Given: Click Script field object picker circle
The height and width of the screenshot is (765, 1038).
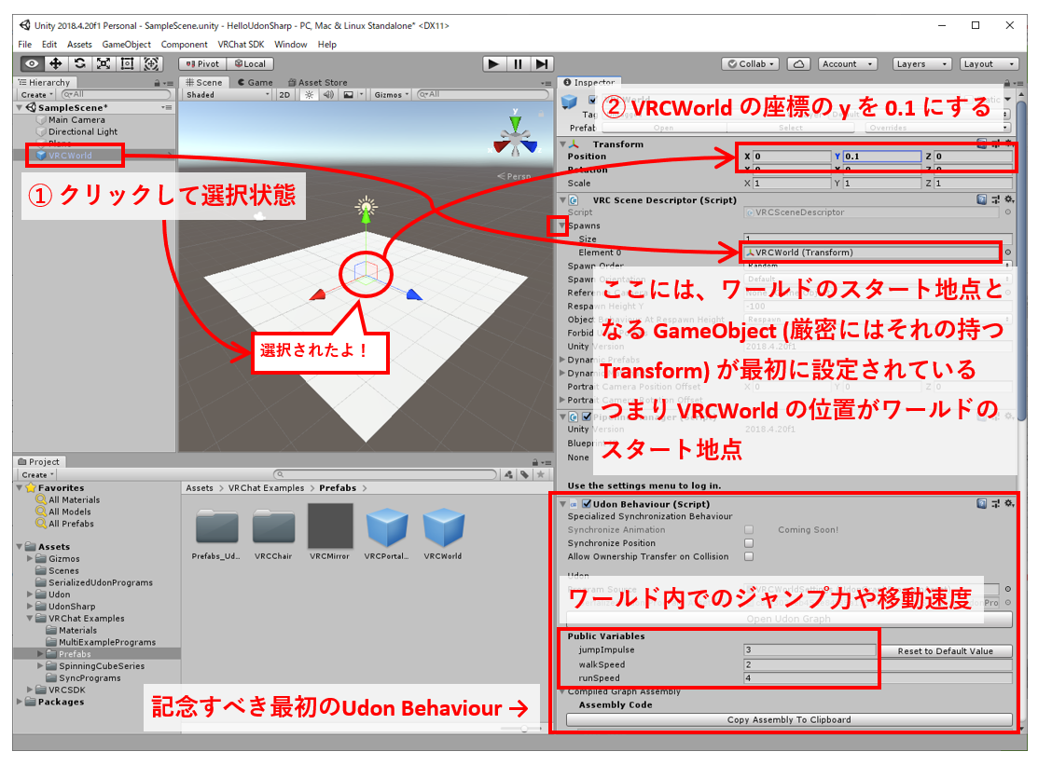Looking at the screenshot, I should point(1007,212).
